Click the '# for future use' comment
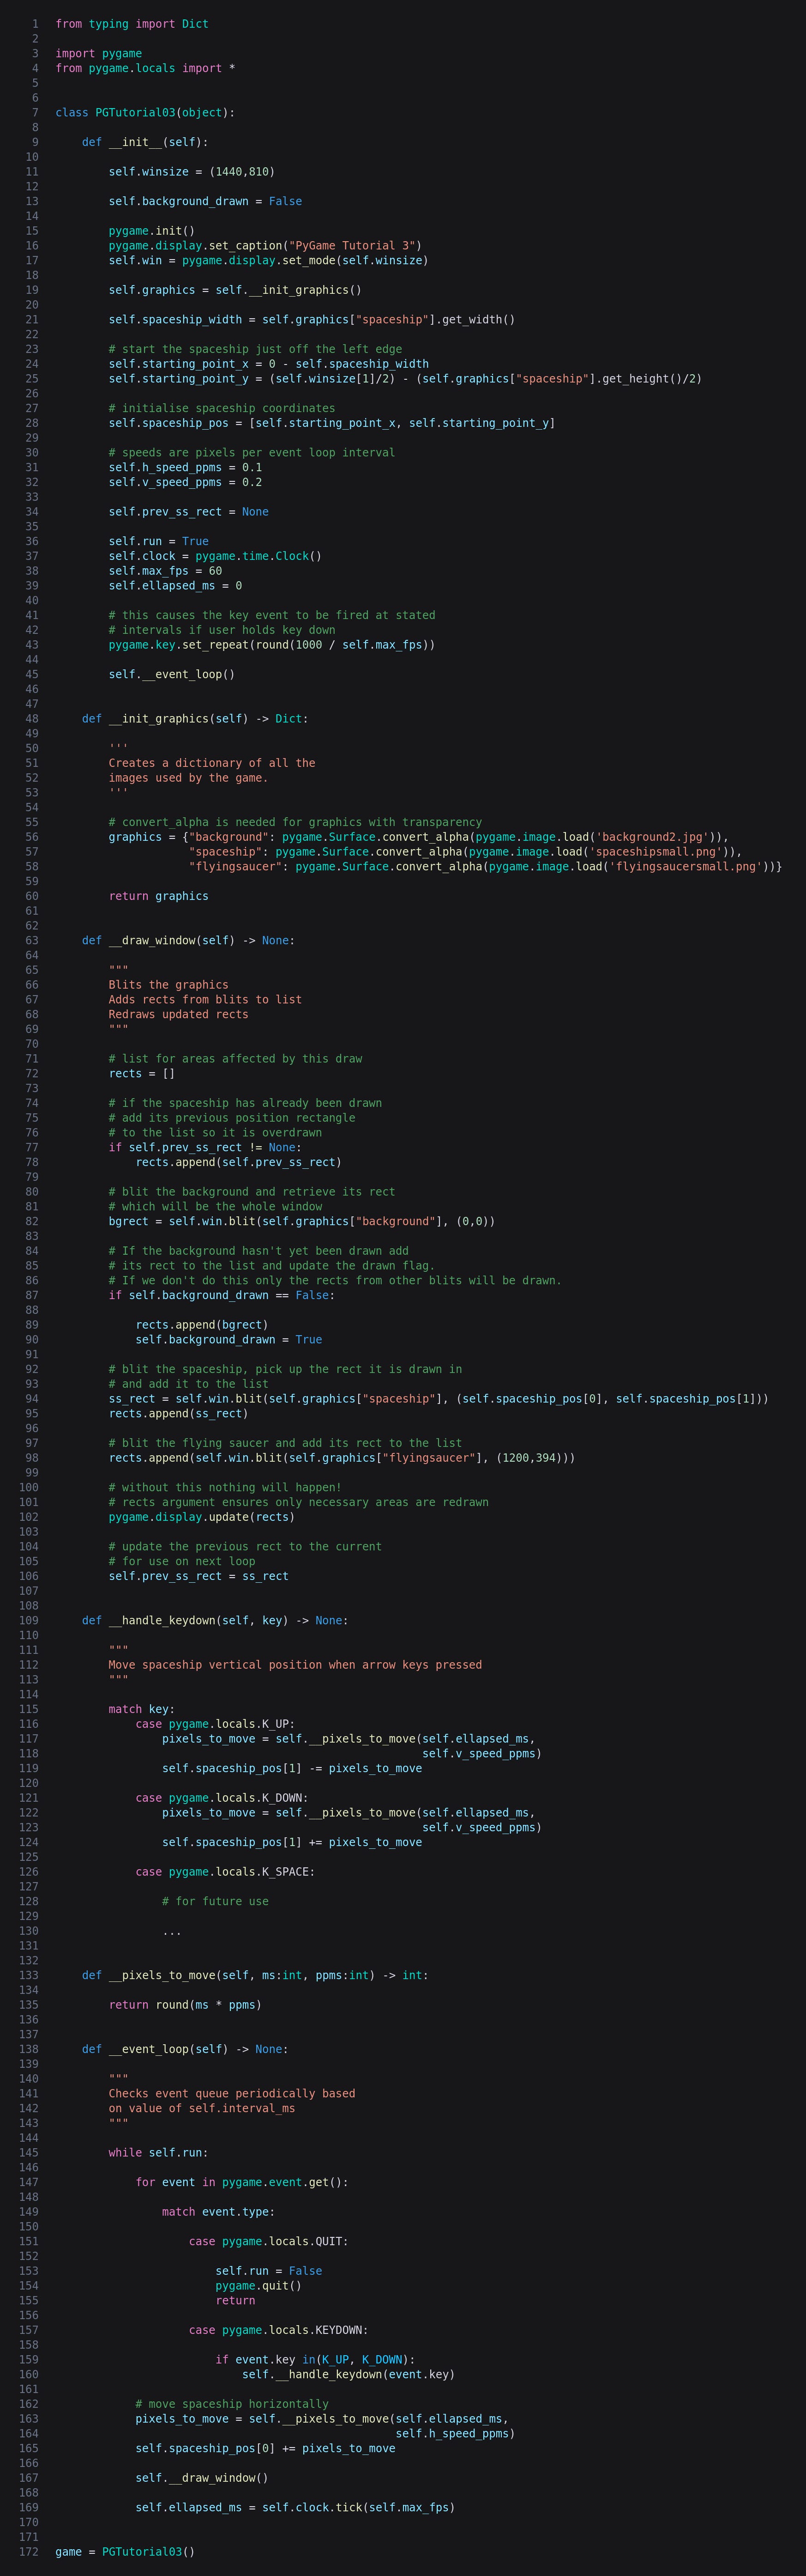Viewport: 806px width, 2576px height. [216, 1902]
